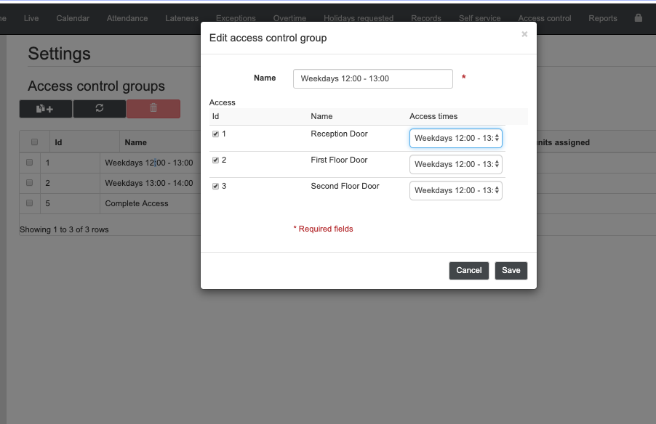656x424 pixels.
Task: Check the row checkbox for Weekdays 12:00 - 13:00
Action: [x=29, y=163]
